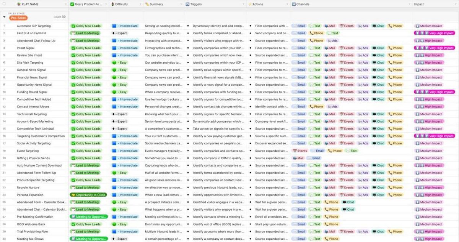Select the Chat icon in Abandoned Form - Calendar Booking row
Image resolution: width=459 pixels, height=242 pixels.
(x=348, y=202)
